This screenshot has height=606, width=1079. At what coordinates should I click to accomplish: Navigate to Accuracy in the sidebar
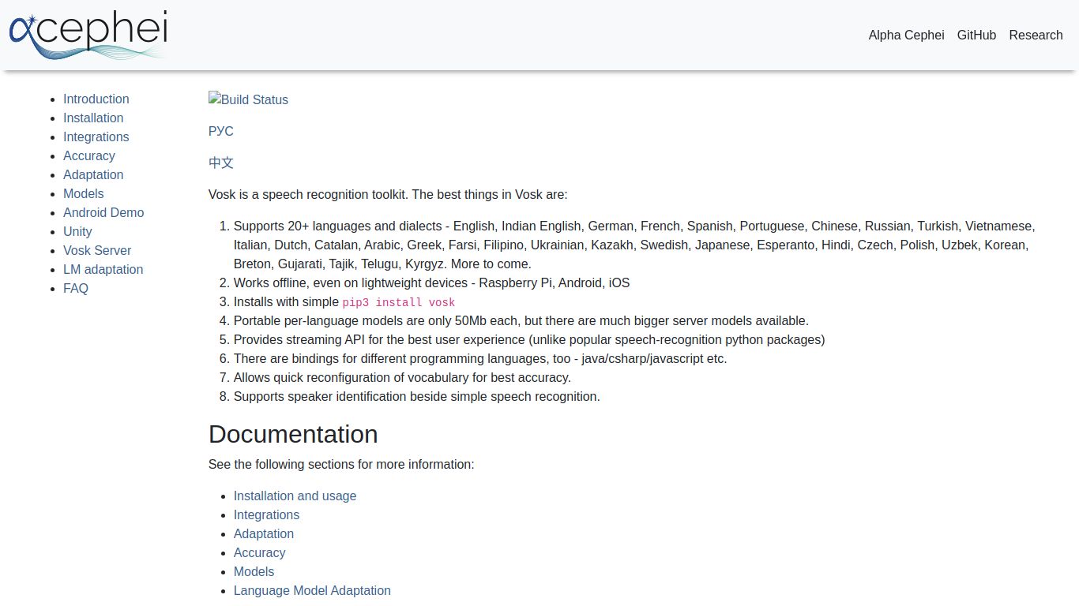(88, 155)
